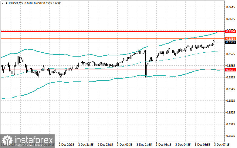Click the 0.6615 price axis value

pyautogui.click(x=231, y=7)
